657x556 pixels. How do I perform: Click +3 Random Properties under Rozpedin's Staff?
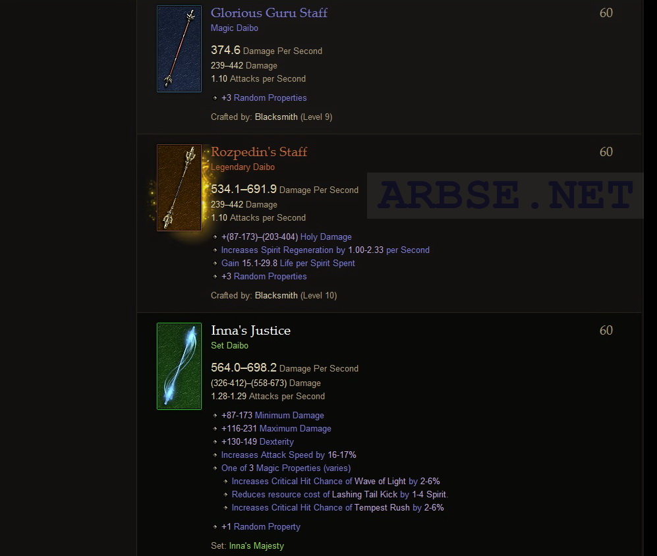[264, 277]
